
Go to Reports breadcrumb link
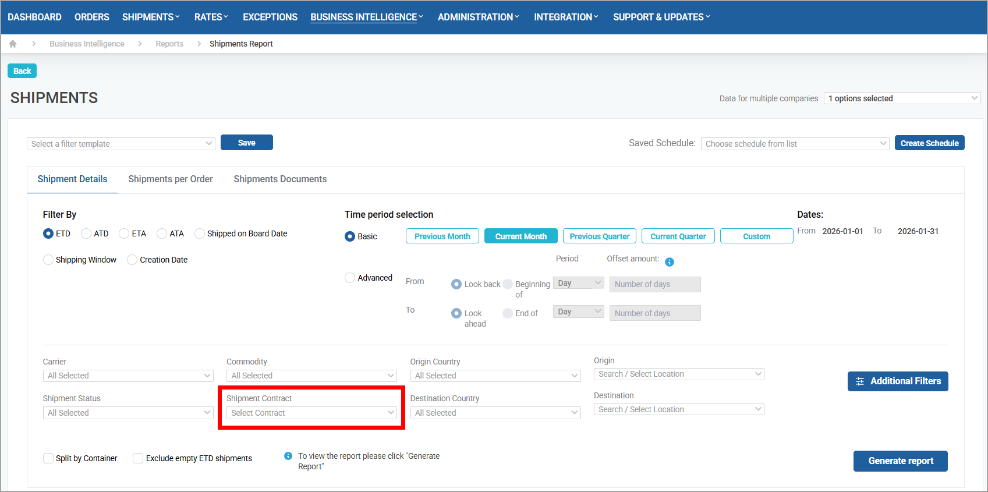(x=169, y=44)
